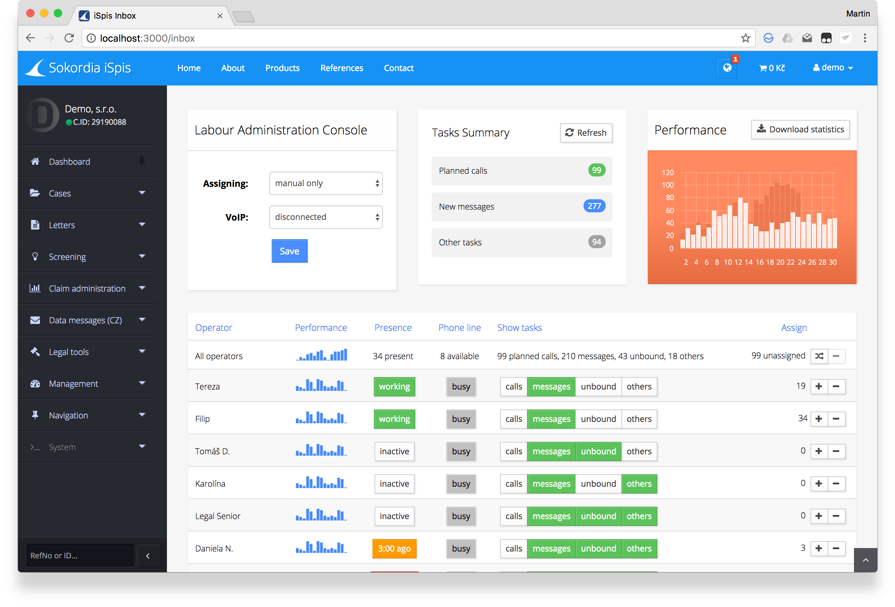Toggle Tomáš D. presence inactive button
Viewport: 895px width, 607px height.
point(394,451)
